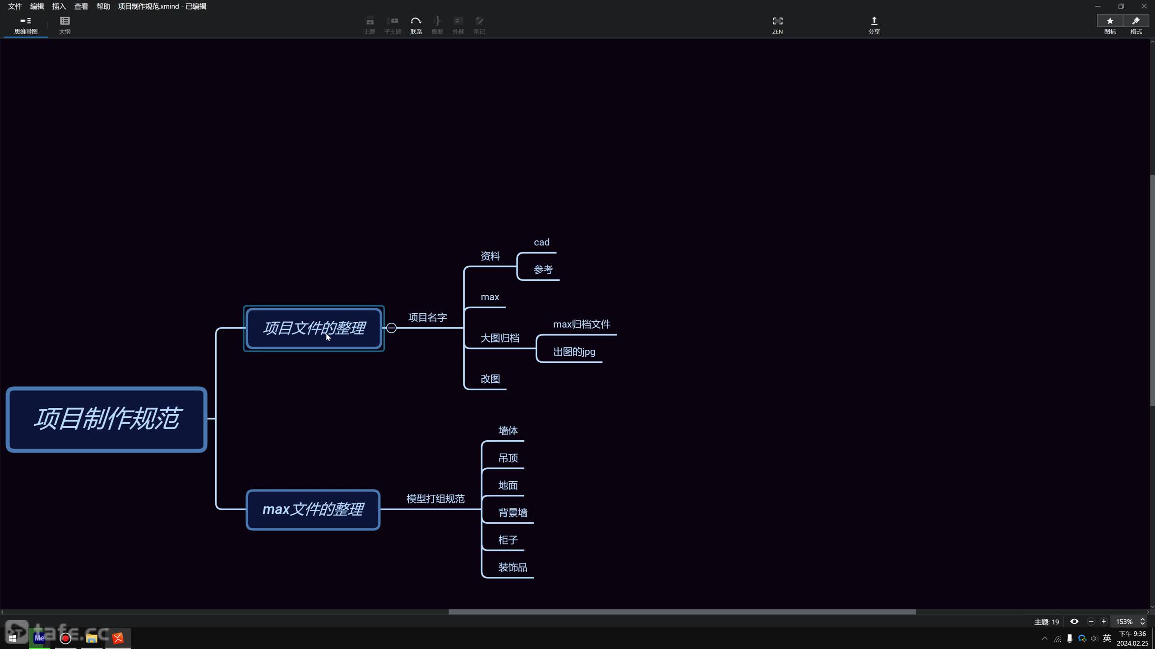Screen dimensions: 1155x649
Task: Select the 参考 subtopic
Action: click(543, 270)
